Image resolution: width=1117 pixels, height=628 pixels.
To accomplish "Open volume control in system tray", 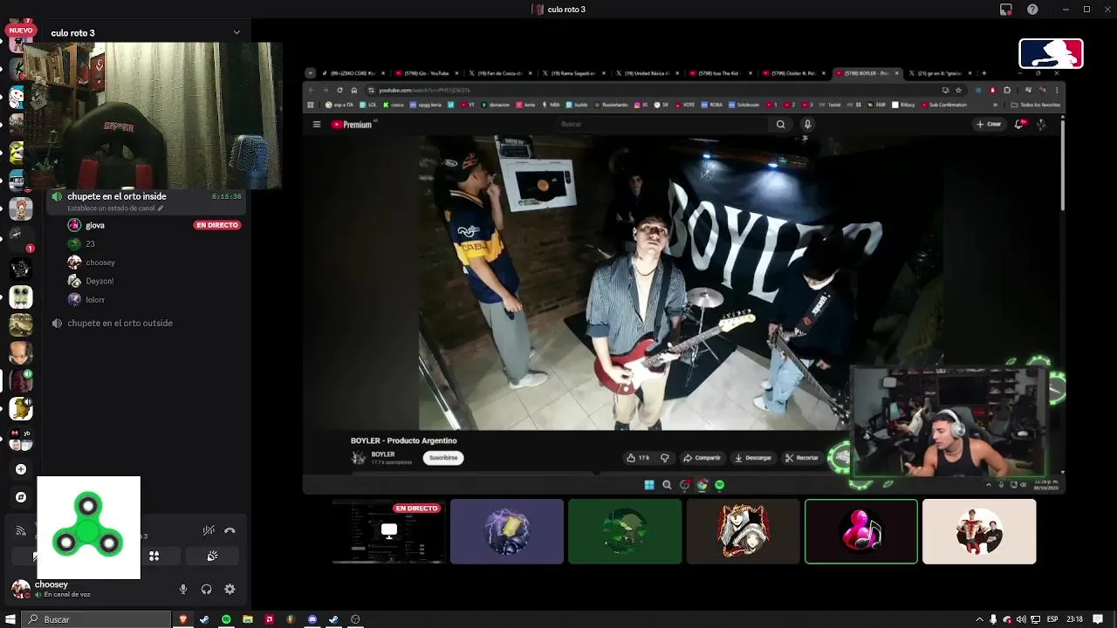I will coord(1021,619).
